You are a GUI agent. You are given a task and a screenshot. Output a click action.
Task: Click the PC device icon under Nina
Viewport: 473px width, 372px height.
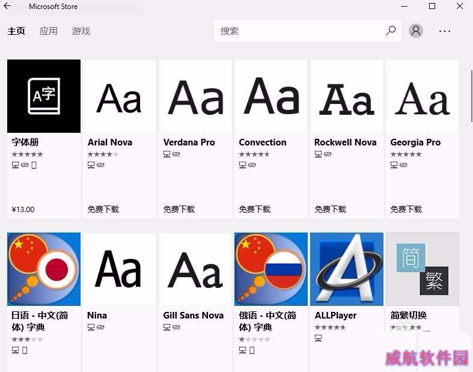coord(91,327)
